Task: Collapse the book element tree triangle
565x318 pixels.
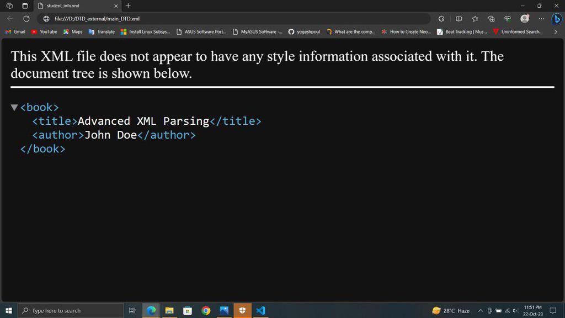Action: coord(14,108)
